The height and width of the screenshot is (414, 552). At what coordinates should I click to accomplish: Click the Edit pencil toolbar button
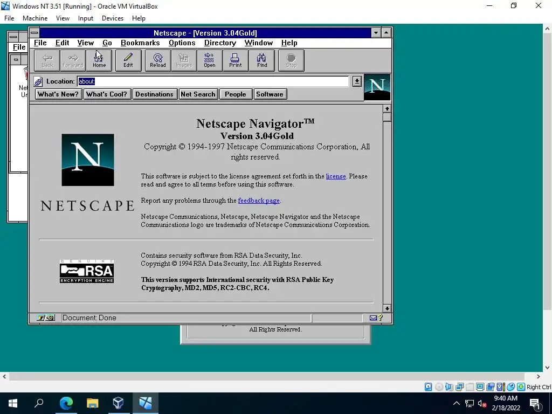coord(128,60)
